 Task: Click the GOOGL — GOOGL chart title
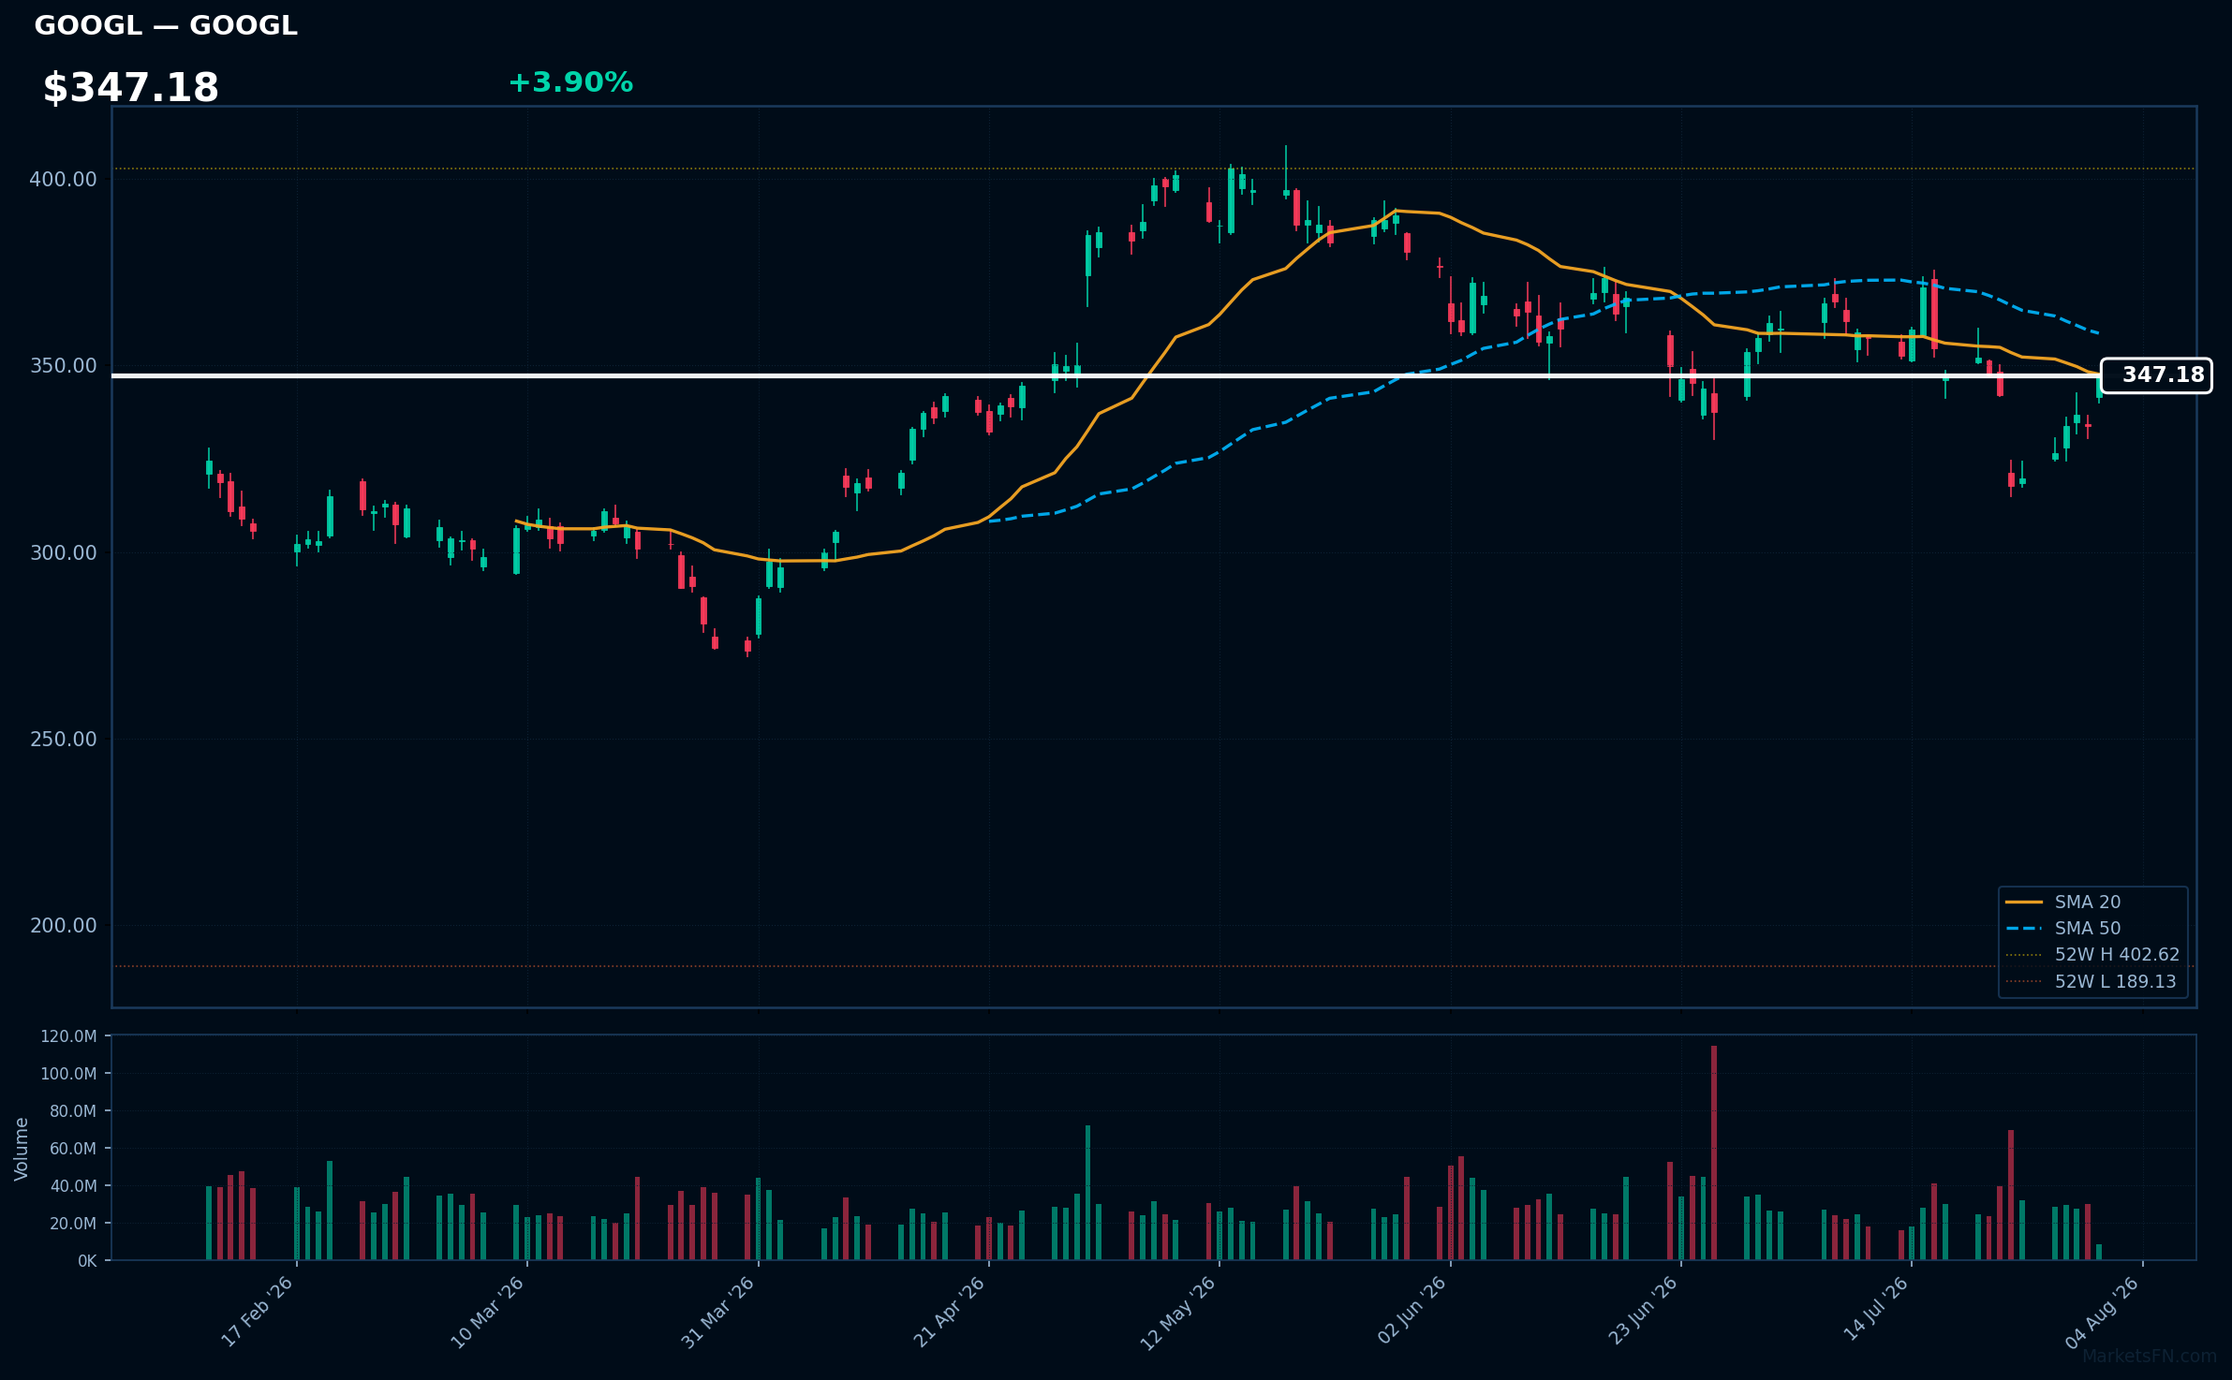[x=166, y=26]
